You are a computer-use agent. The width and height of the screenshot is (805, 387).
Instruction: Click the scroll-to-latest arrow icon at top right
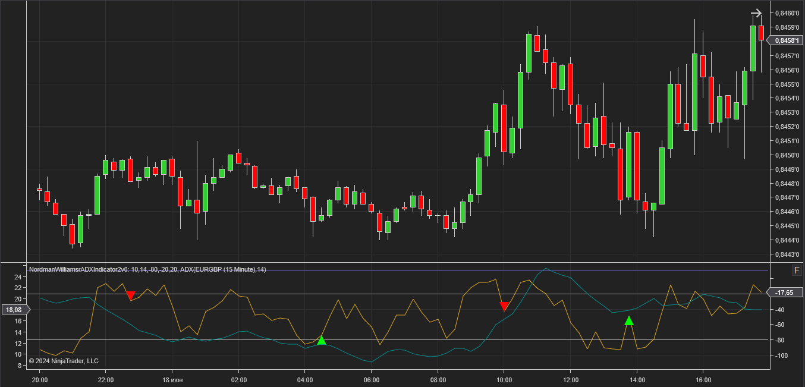(756, 13)
